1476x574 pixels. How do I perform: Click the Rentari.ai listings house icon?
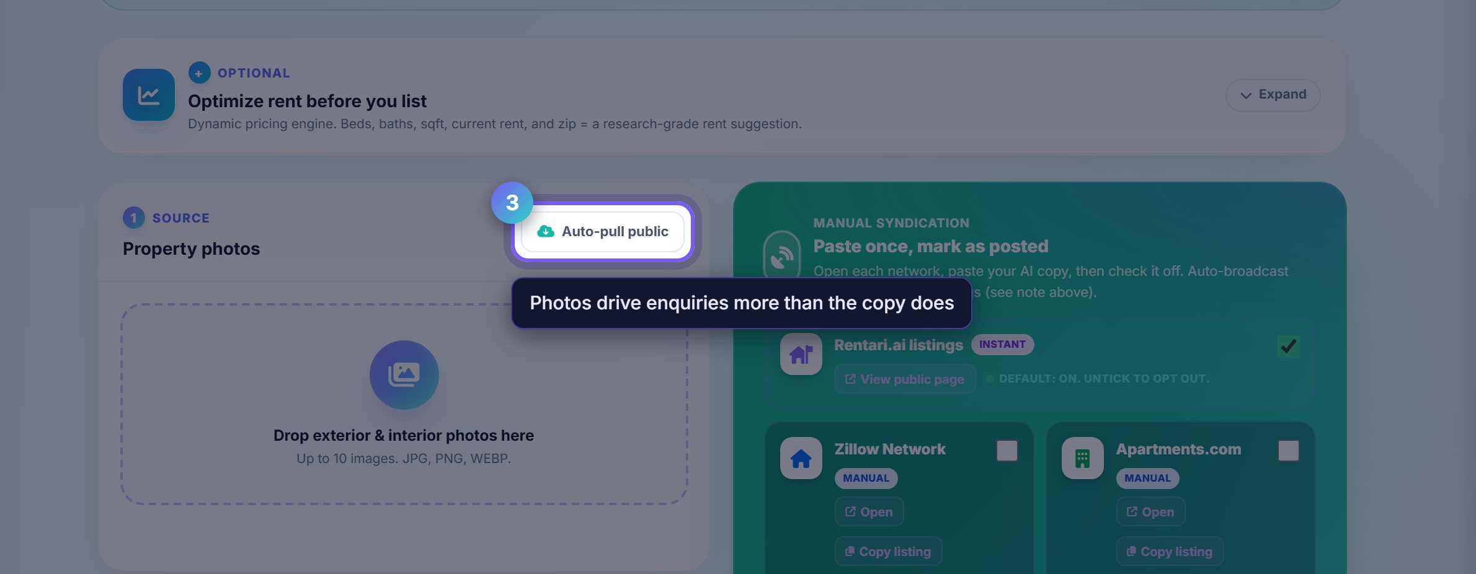click(x=801, y=354)
